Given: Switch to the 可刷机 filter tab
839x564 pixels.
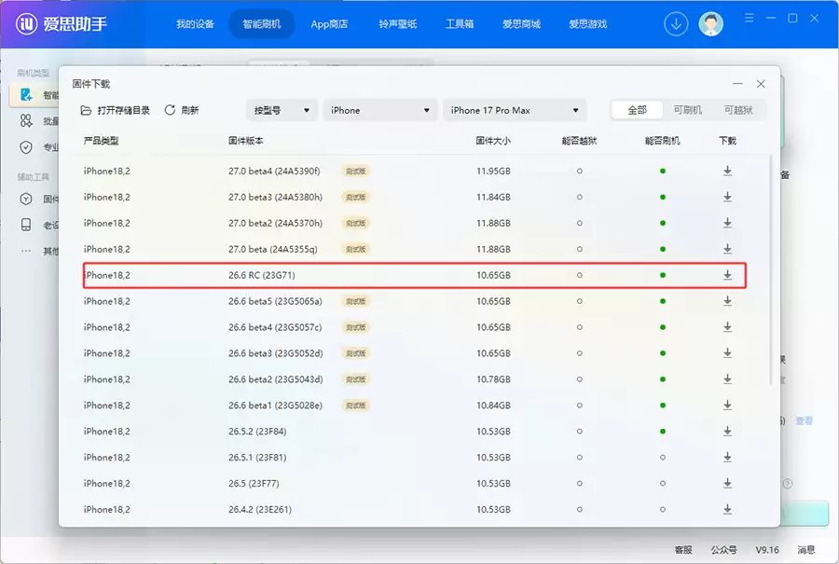Looking at the screenshot, I should 687,110.
